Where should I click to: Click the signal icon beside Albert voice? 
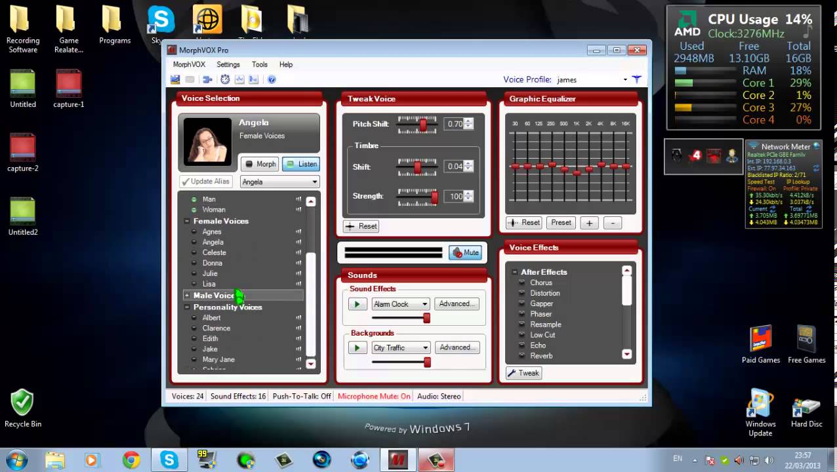point(298,318)
